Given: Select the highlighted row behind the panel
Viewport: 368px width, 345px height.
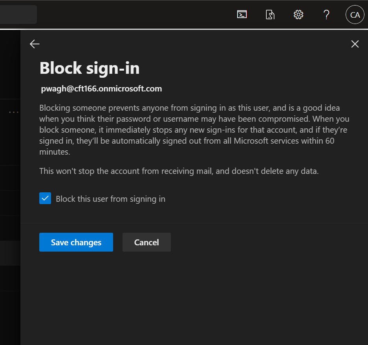Looking at the screenshot, I should click(10, 253).
